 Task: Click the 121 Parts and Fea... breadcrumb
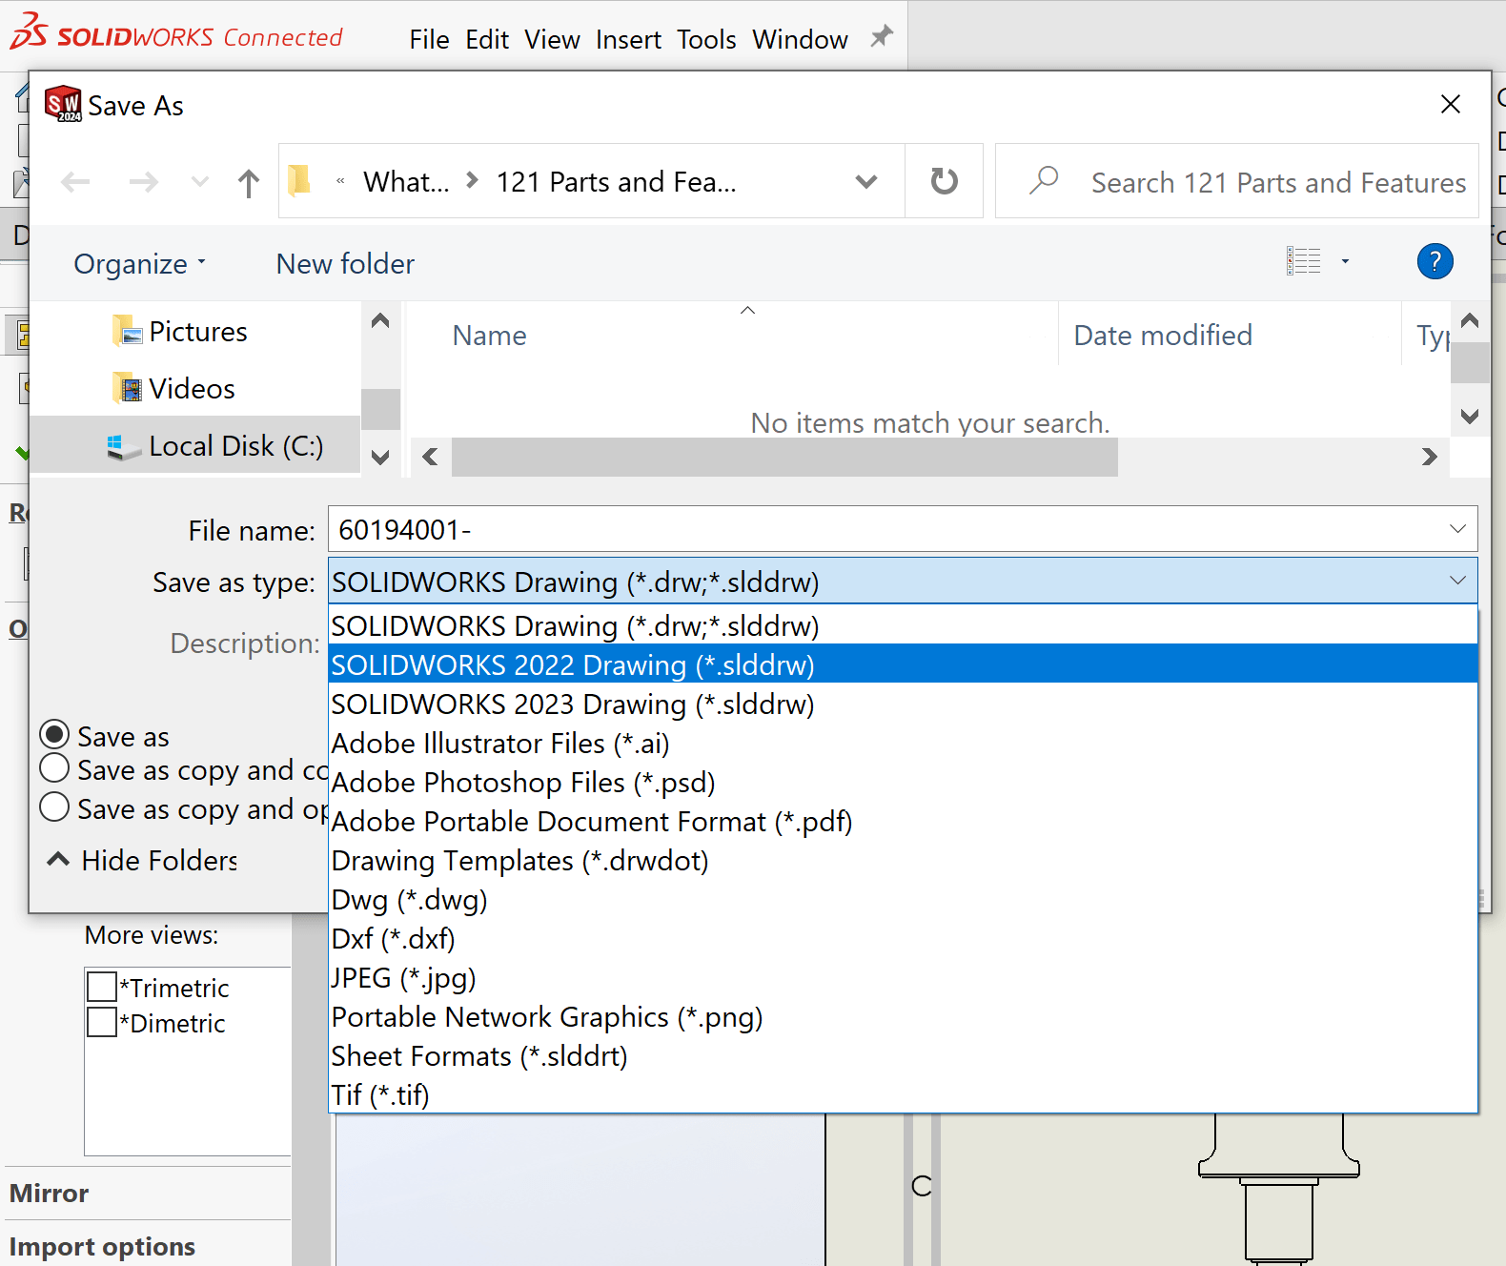tap(616, 181)
